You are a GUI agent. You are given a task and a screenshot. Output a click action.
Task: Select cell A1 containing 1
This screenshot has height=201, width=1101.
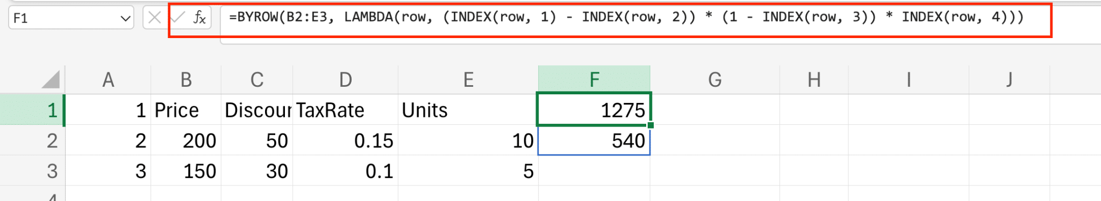[x=108, y=110]
